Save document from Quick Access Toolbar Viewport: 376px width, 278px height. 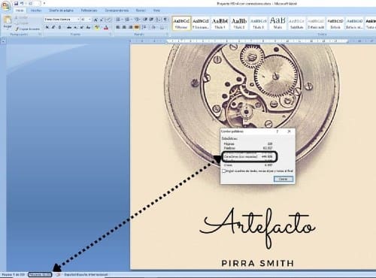pos(17,4)
